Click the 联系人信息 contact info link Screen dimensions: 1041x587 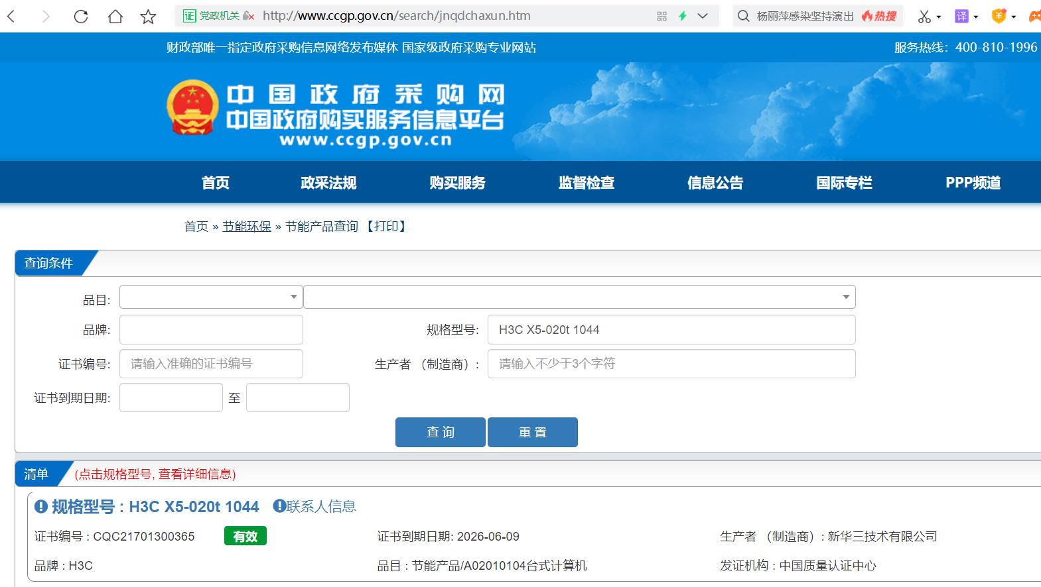[322, 507]
